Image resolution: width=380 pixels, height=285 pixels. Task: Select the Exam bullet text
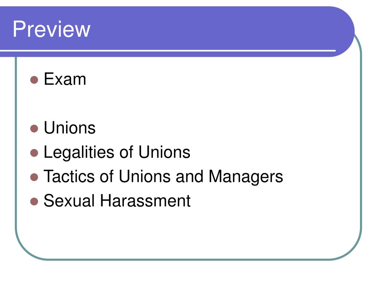click(65, 79)
